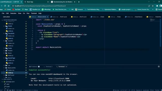Show the Problems panel tab
This screenshot has width=162, height=91.
(34, 67)
